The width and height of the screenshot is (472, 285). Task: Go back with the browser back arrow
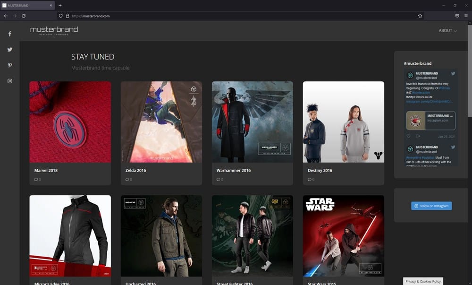click(6, 16)
